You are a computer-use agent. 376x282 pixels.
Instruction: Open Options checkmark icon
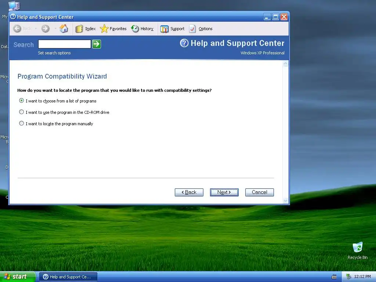coord(192,29)
